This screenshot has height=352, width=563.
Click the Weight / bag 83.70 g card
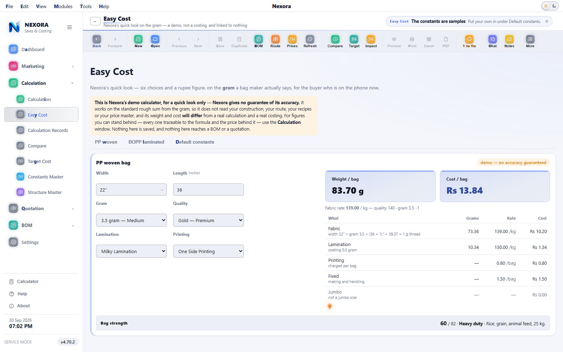(380, 186)
